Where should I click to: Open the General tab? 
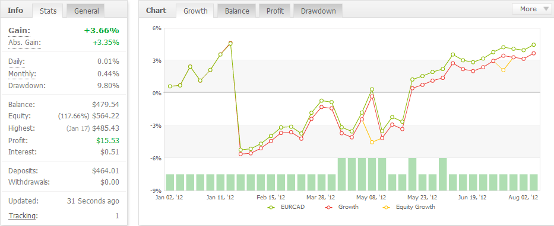tap(86, 11)
